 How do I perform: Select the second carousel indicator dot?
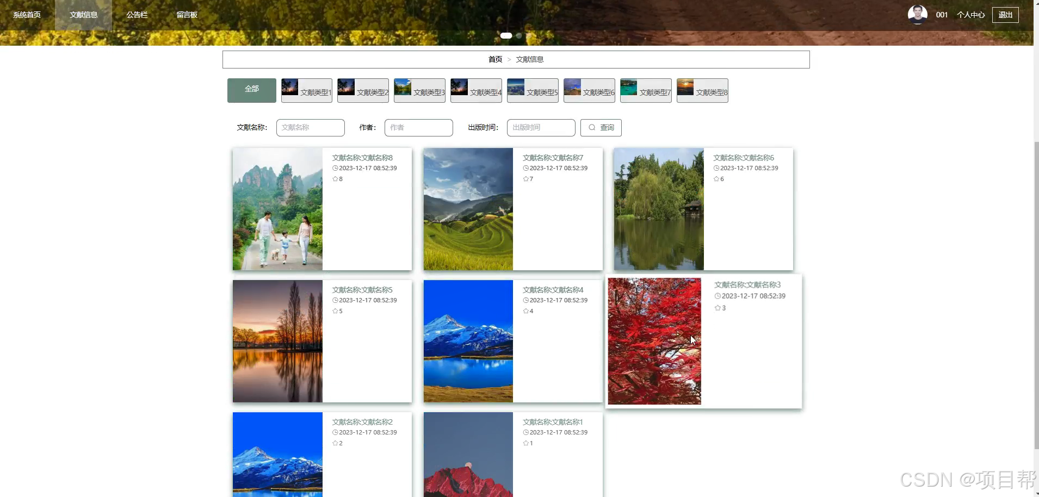click(519, 35)
